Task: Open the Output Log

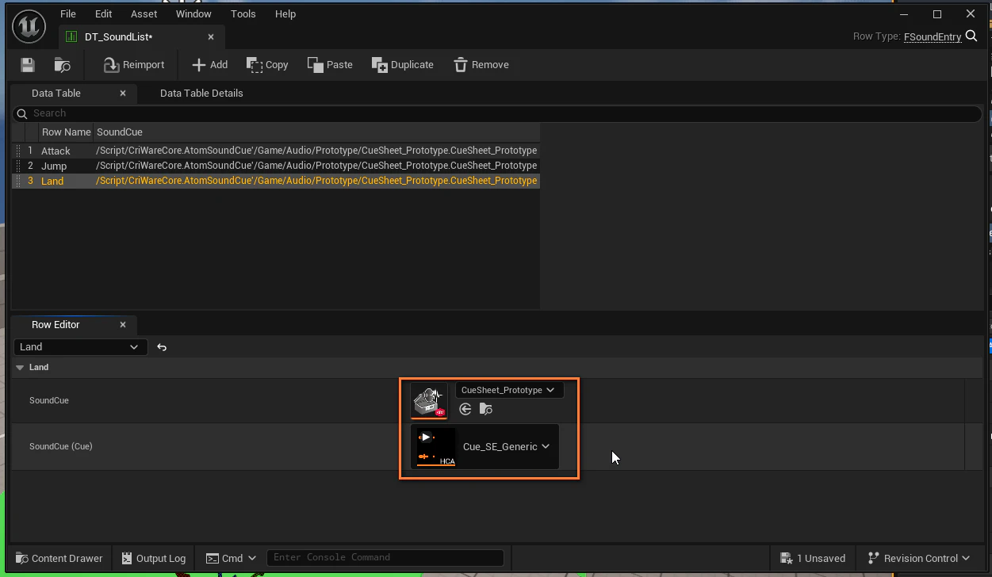Action: pos(154,558)
